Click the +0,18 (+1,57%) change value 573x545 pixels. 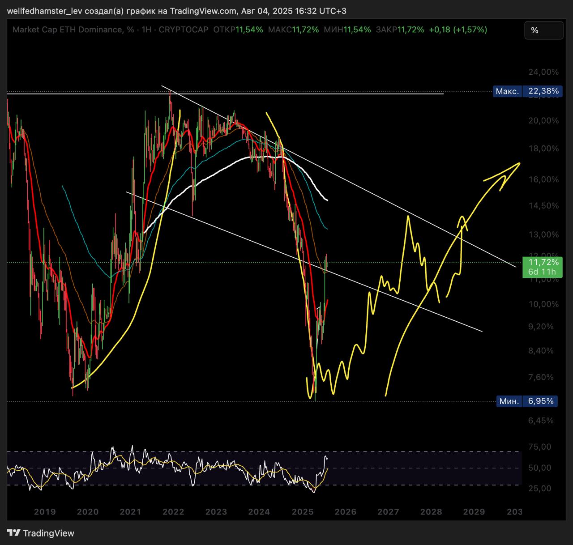(x=458, y=30)
